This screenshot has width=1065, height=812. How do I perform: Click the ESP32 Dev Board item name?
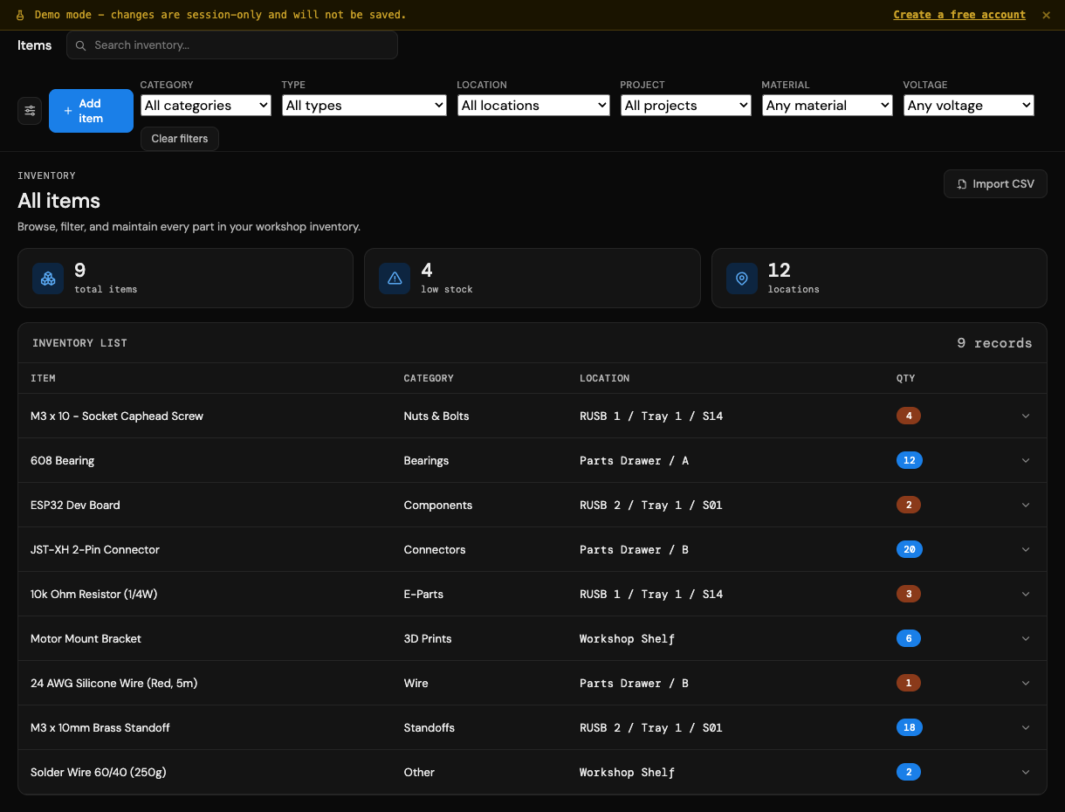point(75,506)
